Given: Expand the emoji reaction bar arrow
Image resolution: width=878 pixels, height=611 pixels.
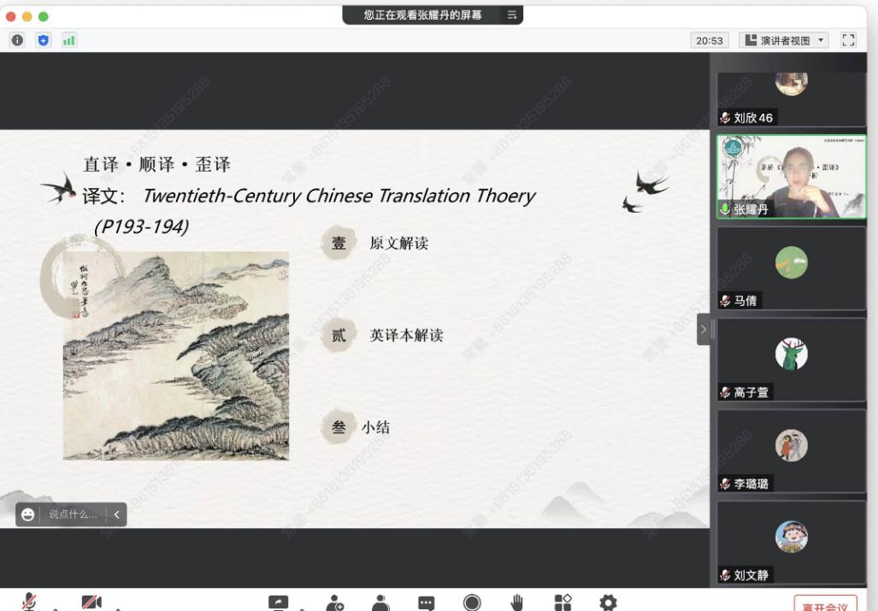Looking at the screenshot, I should point(117,514).
